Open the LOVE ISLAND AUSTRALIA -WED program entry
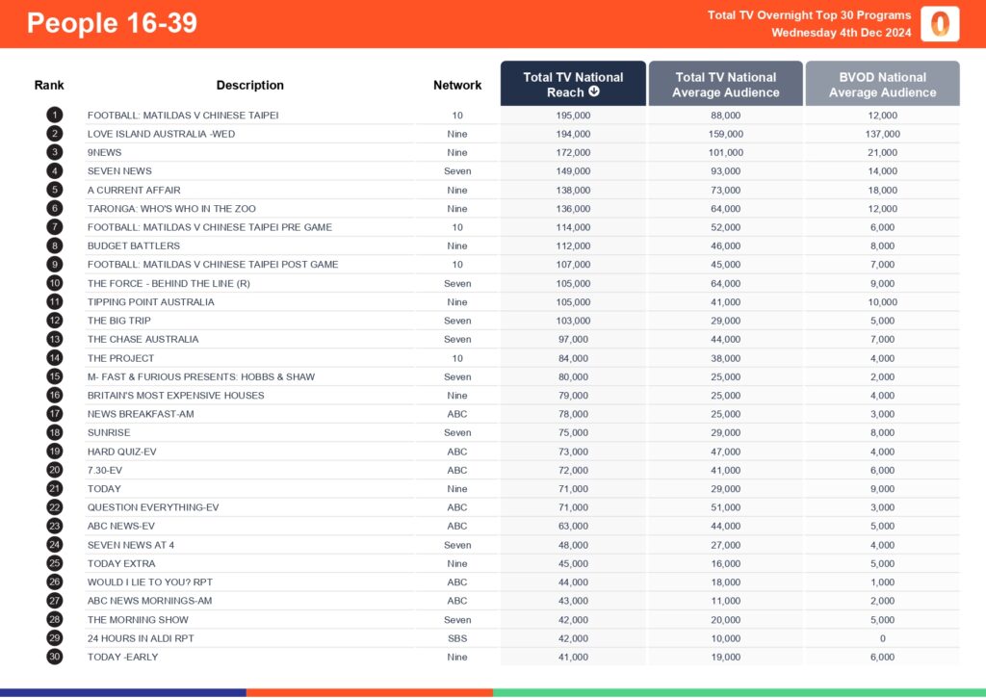This screenshot has width=986, height=698. pyautogui.click(x=162, y=134)
